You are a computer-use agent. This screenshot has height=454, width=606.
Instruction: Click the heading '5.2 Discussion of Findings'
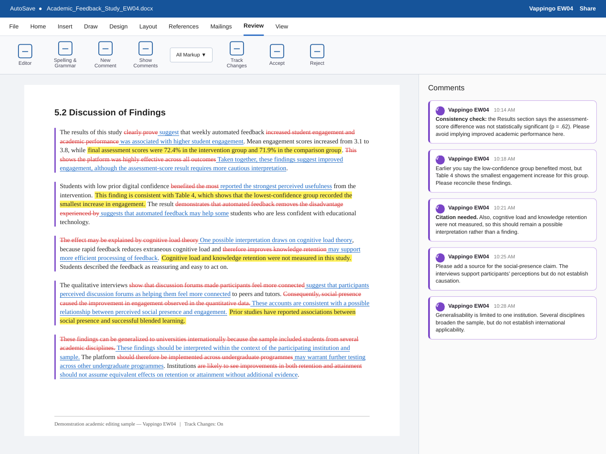110,112
